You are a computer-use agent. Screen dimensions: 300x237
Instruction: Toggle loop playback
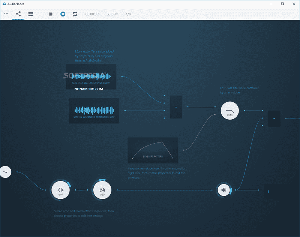pos(75,14)
